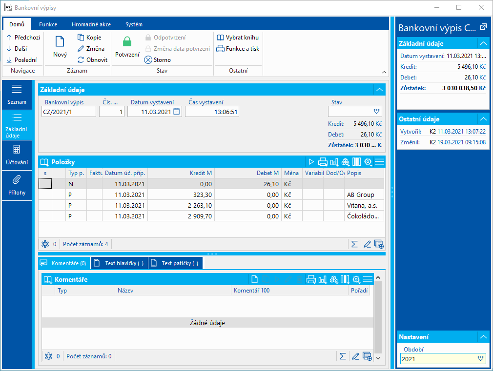Click the asterisk icon in Položky footer
Image resolution: width=493 pixels, height=371 pixels.
pos(45,244)
